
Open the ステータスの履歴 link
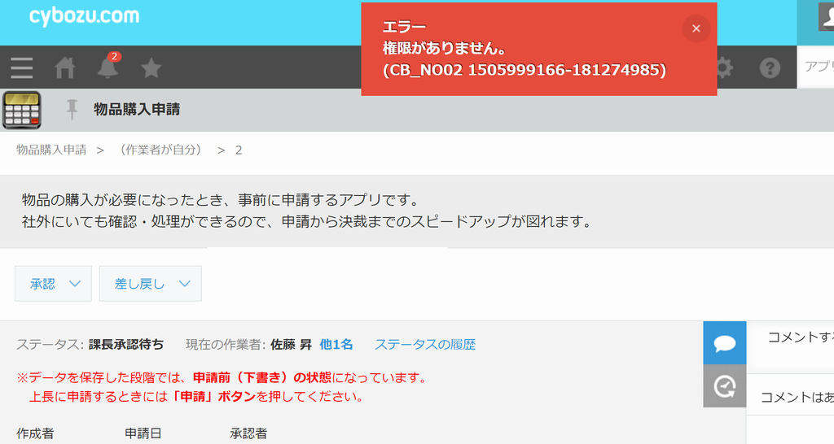[x=425, y=345]
